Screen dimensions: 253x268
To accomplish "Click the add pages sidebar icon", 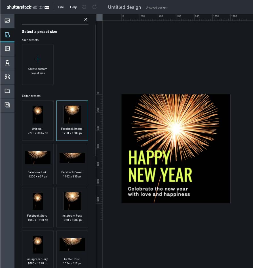I will 7,105.
